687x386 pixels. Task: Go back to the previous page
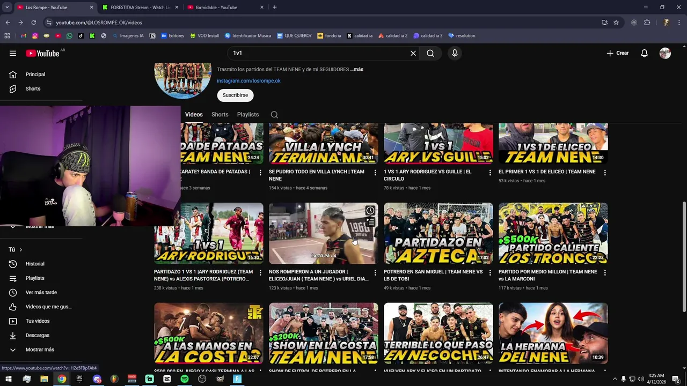click(8, 23)
